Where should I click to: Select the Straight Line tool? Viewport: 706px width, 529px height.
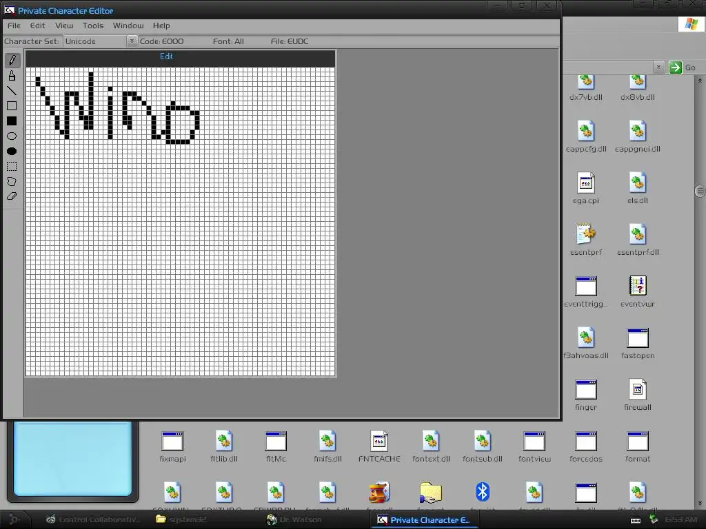pyautogui.click(x=12, y=91)
